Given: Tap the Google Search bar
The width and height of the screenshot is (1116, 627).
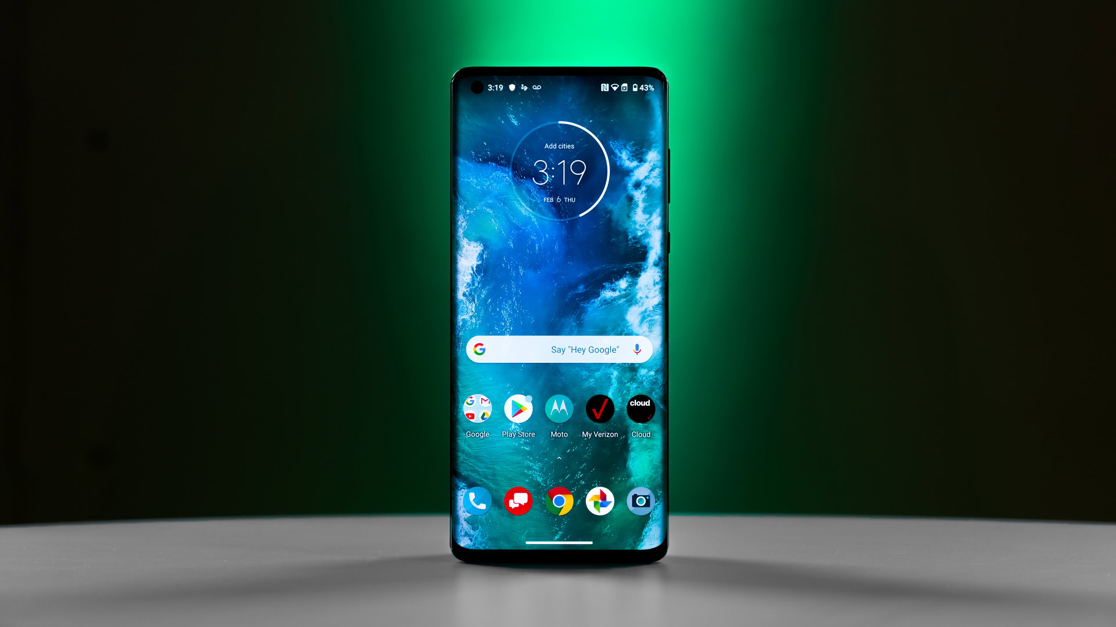Looking at the screenshot, I should pyautogui.click(x=559, y=349).
